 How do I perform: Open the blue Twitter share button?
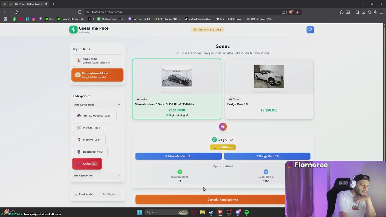(310, 30)
